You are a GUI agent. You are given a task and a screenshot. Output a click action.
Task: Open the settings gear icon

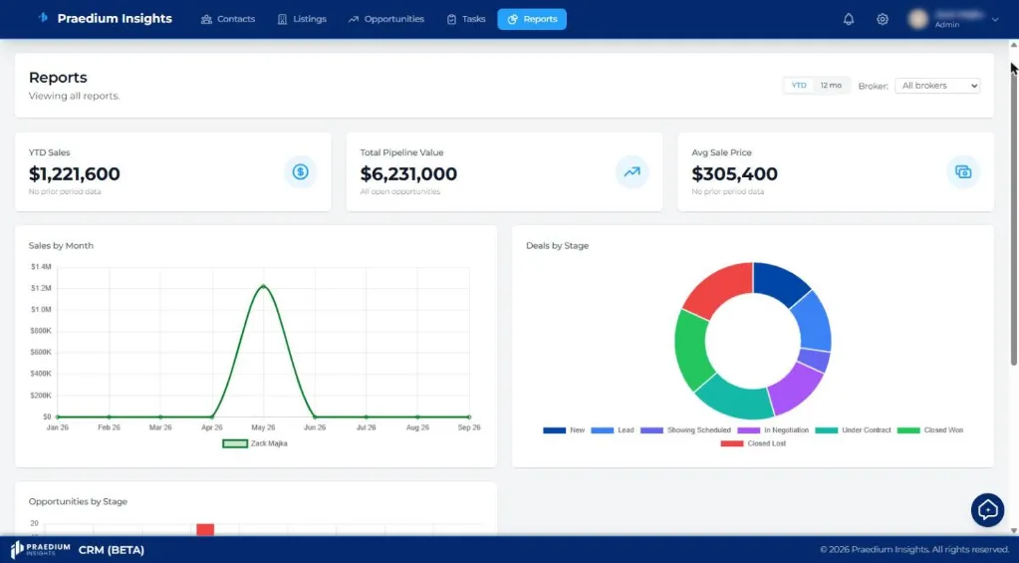[882, 20]
